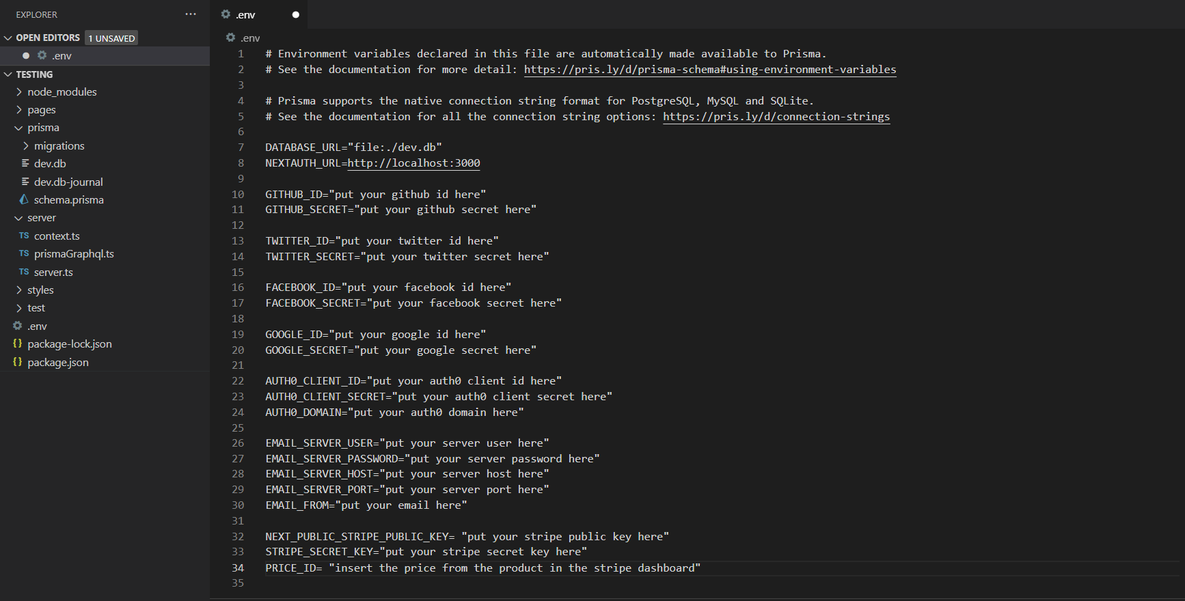This screenshot has width=1185, height=601.
Task: Open the Explorer more actions ellipsis
Action: (x=191, y=14)
